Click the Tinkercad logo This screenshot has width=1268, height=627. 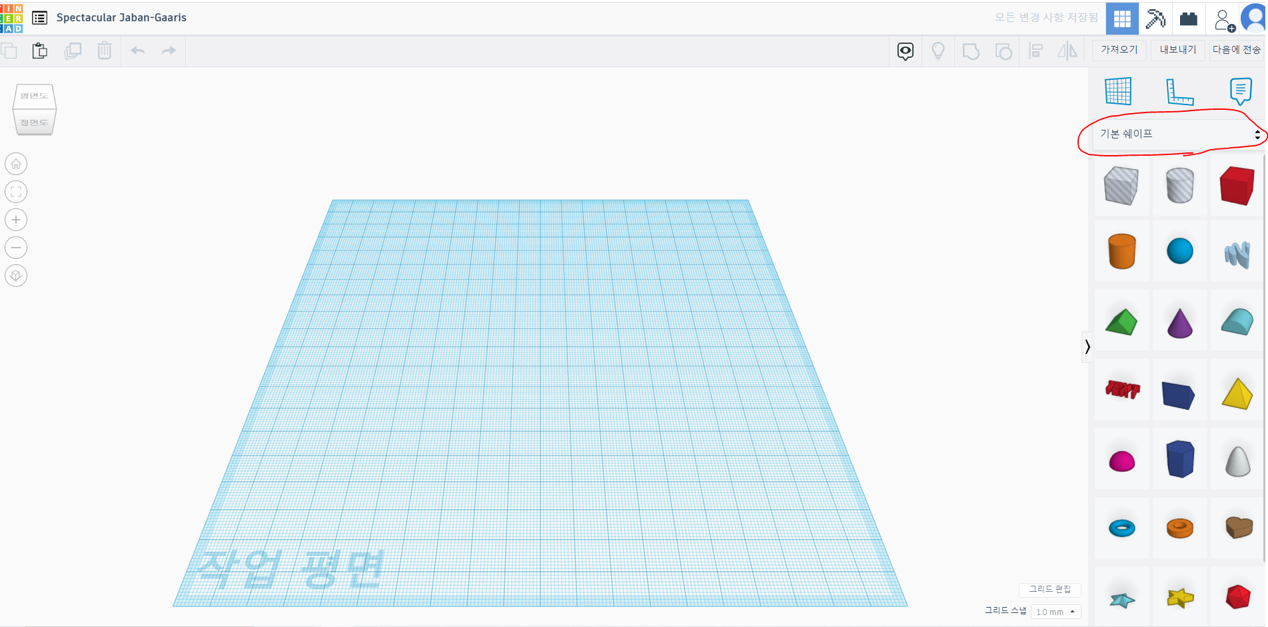click(11, 18)
